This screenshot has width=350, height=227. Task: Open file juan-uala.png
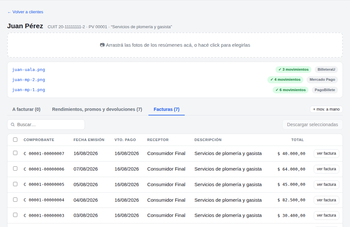point(29,69)
